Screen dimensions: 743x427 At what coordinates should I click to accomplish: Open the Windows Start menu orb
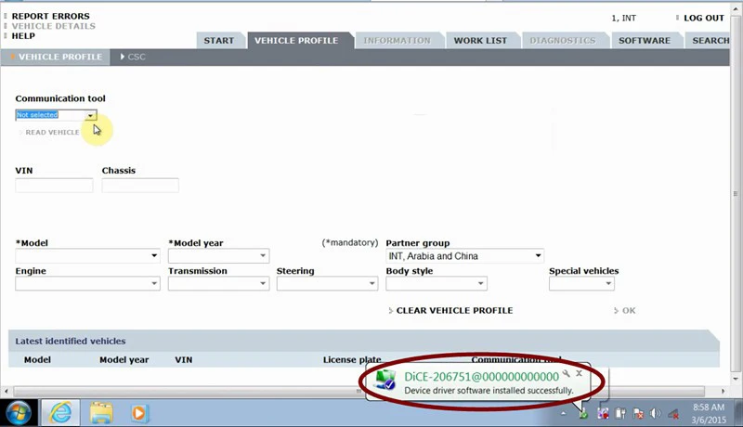(x=19, y=413)
